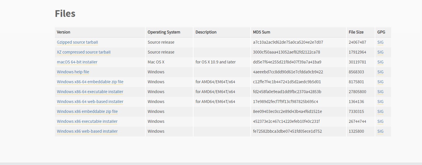Select MD5 sum 3000cf50aaa413052aef82fd2122ca78
Image resolution: width=422 pixels, height=165 pixels.
[287, 52]
